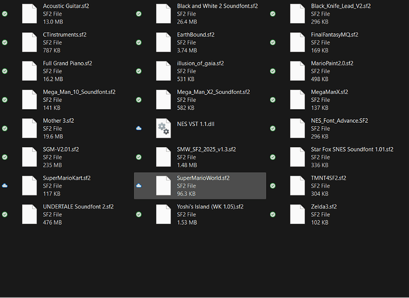Click the file name 'Black_Knife_Lead_V2.sf2'
Screen dimensions: 409x298
coord(340,6)
